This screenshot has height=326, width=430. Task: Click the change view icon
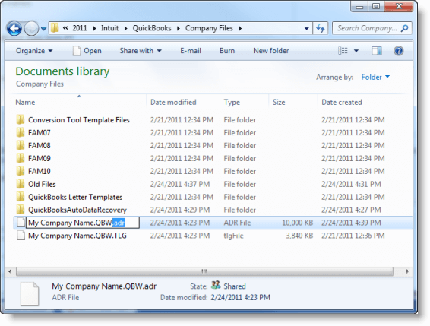pyautogui.click(x=343, y=51)
